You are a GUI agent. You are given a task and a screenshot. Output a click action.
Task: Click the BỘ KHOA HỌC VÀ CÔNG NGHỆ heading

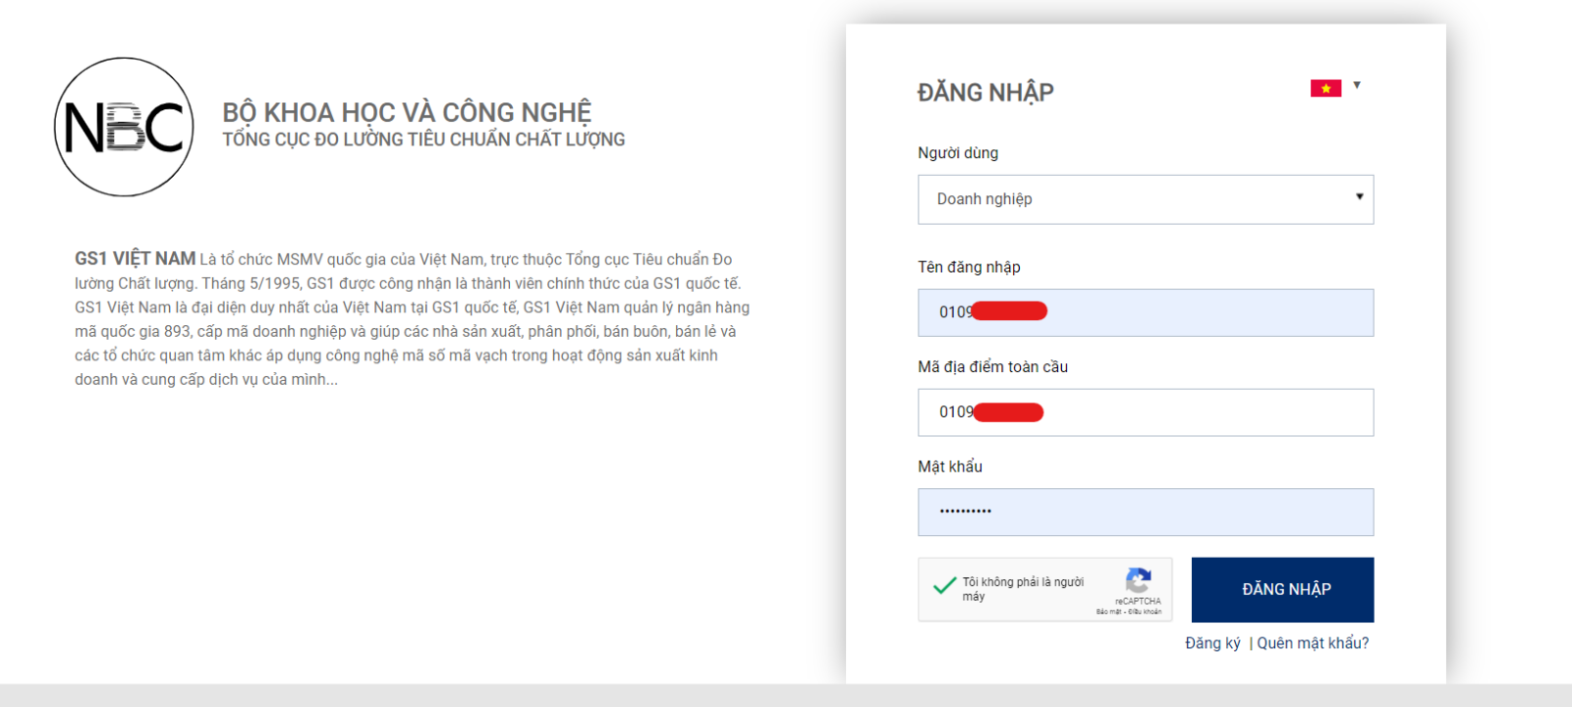[x=407, y=111]
